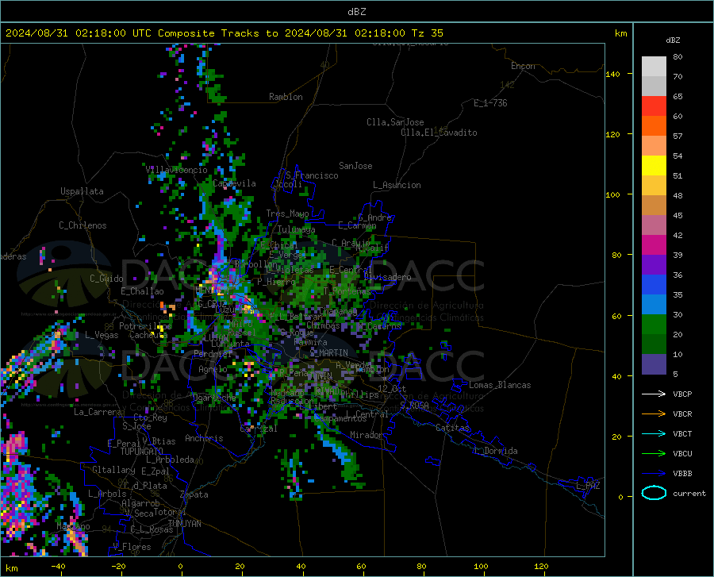
Task: Click the Carrizal map label
Action: pos(259,429)
